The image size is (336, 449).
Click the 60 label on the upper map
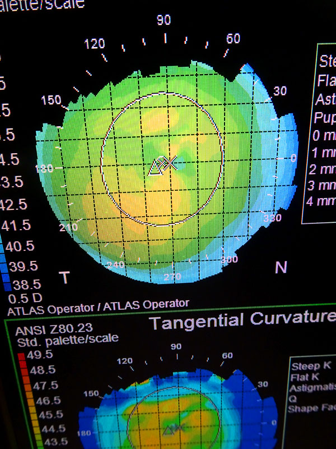(233, 38)
